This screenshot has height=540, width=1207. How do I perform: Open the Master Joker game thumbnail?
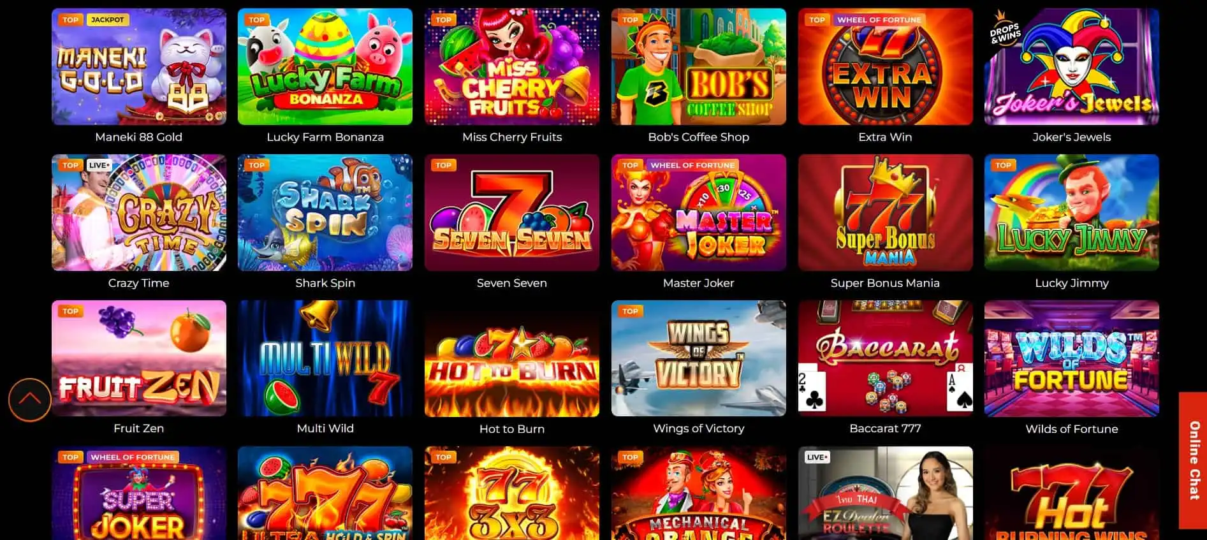[699, 212]
